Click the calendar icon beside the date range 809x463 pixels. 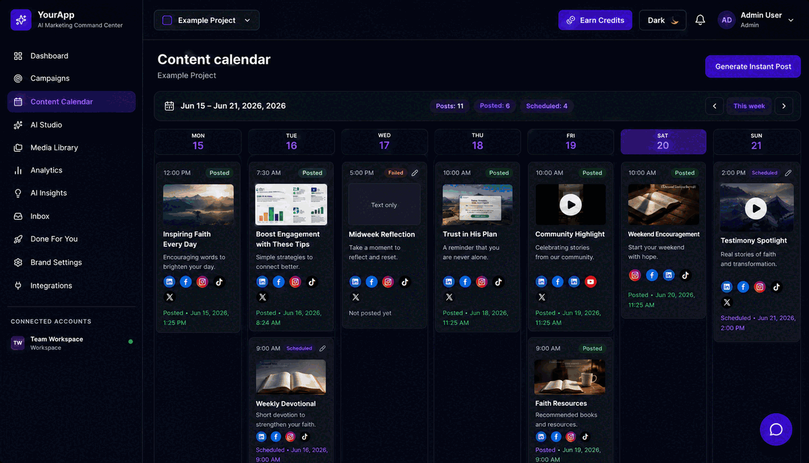[x=169, y=106]
